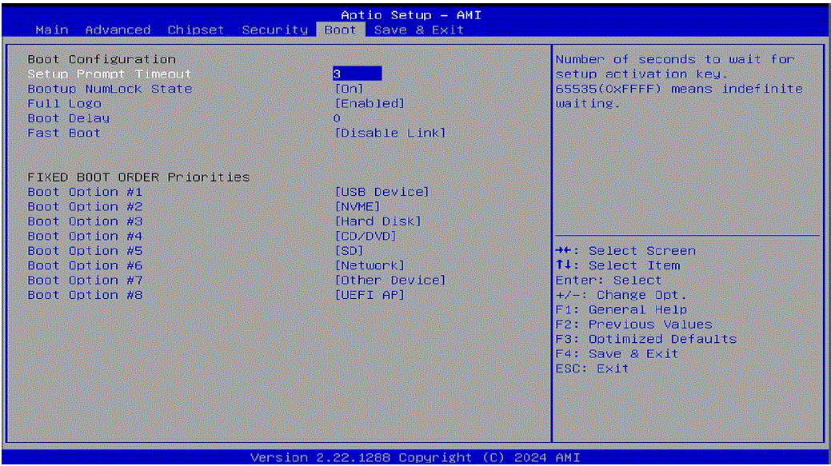
Task: Click the '+/-: Change Opt.' hint
Action: tap(621, 295)
